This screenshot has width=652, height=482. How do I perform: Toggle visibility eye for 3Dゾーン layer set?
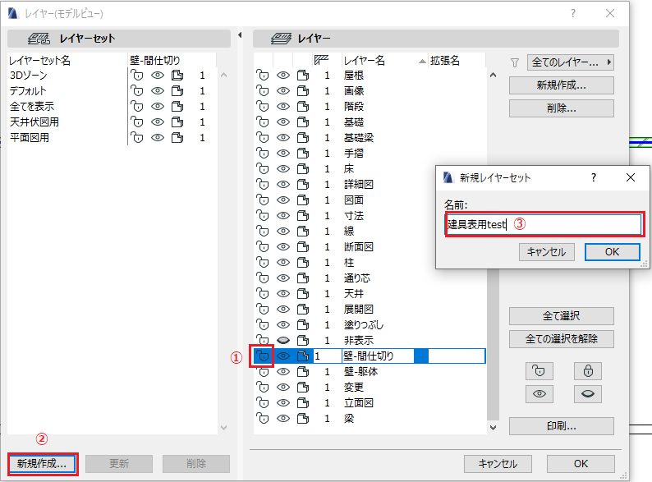point(158,76)
